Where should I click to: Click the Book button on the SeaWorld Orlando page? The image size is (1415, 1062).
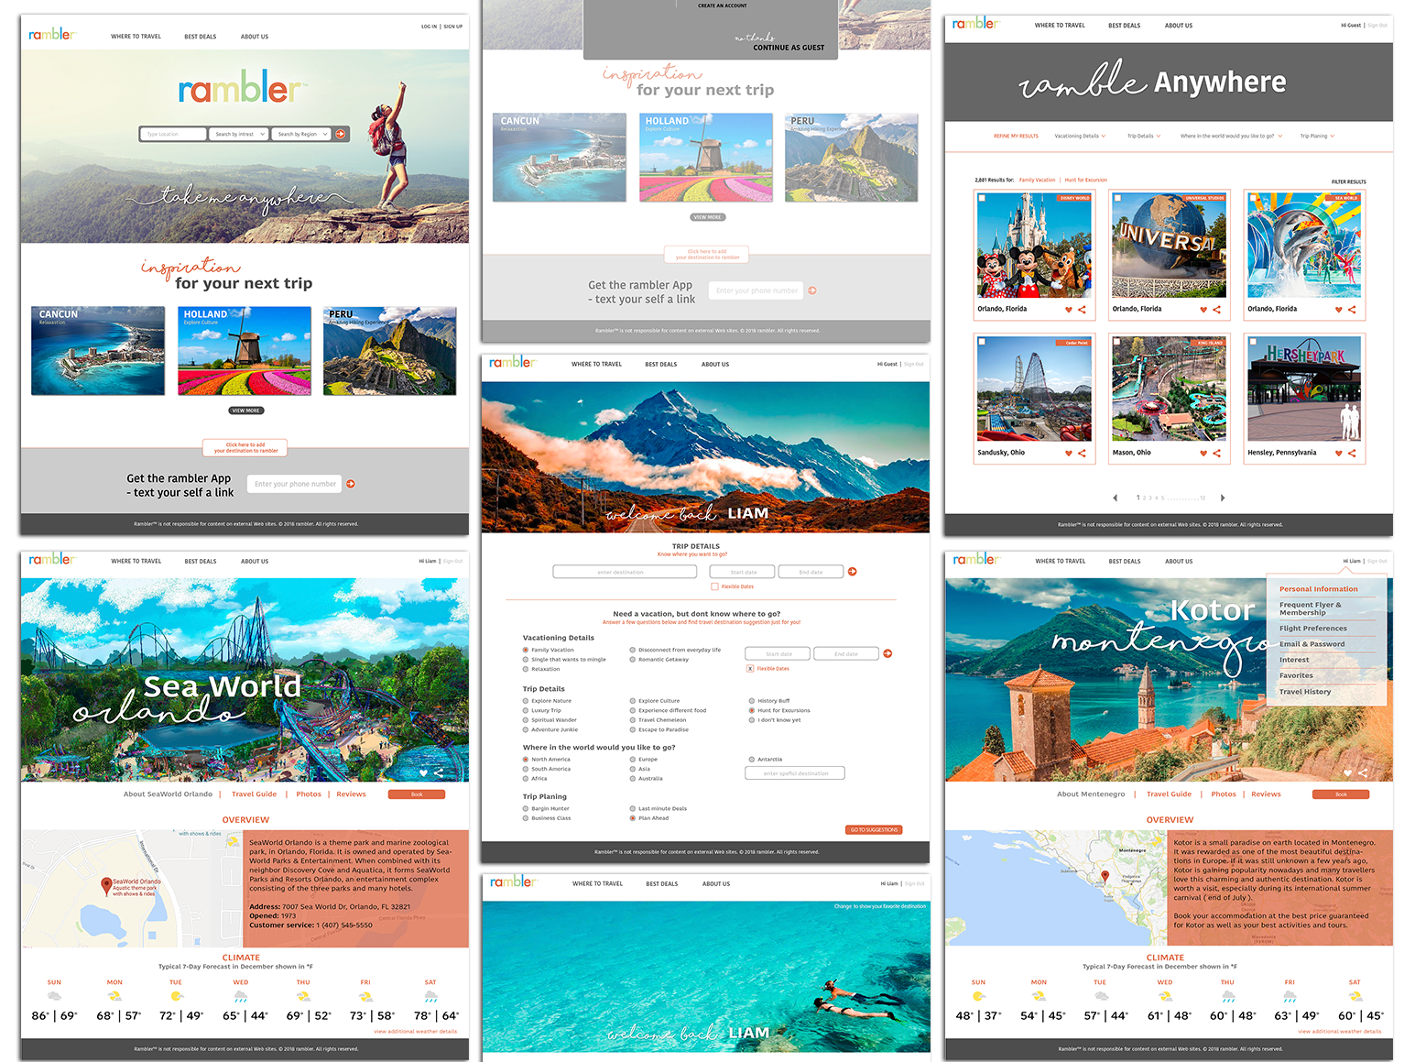417,794
